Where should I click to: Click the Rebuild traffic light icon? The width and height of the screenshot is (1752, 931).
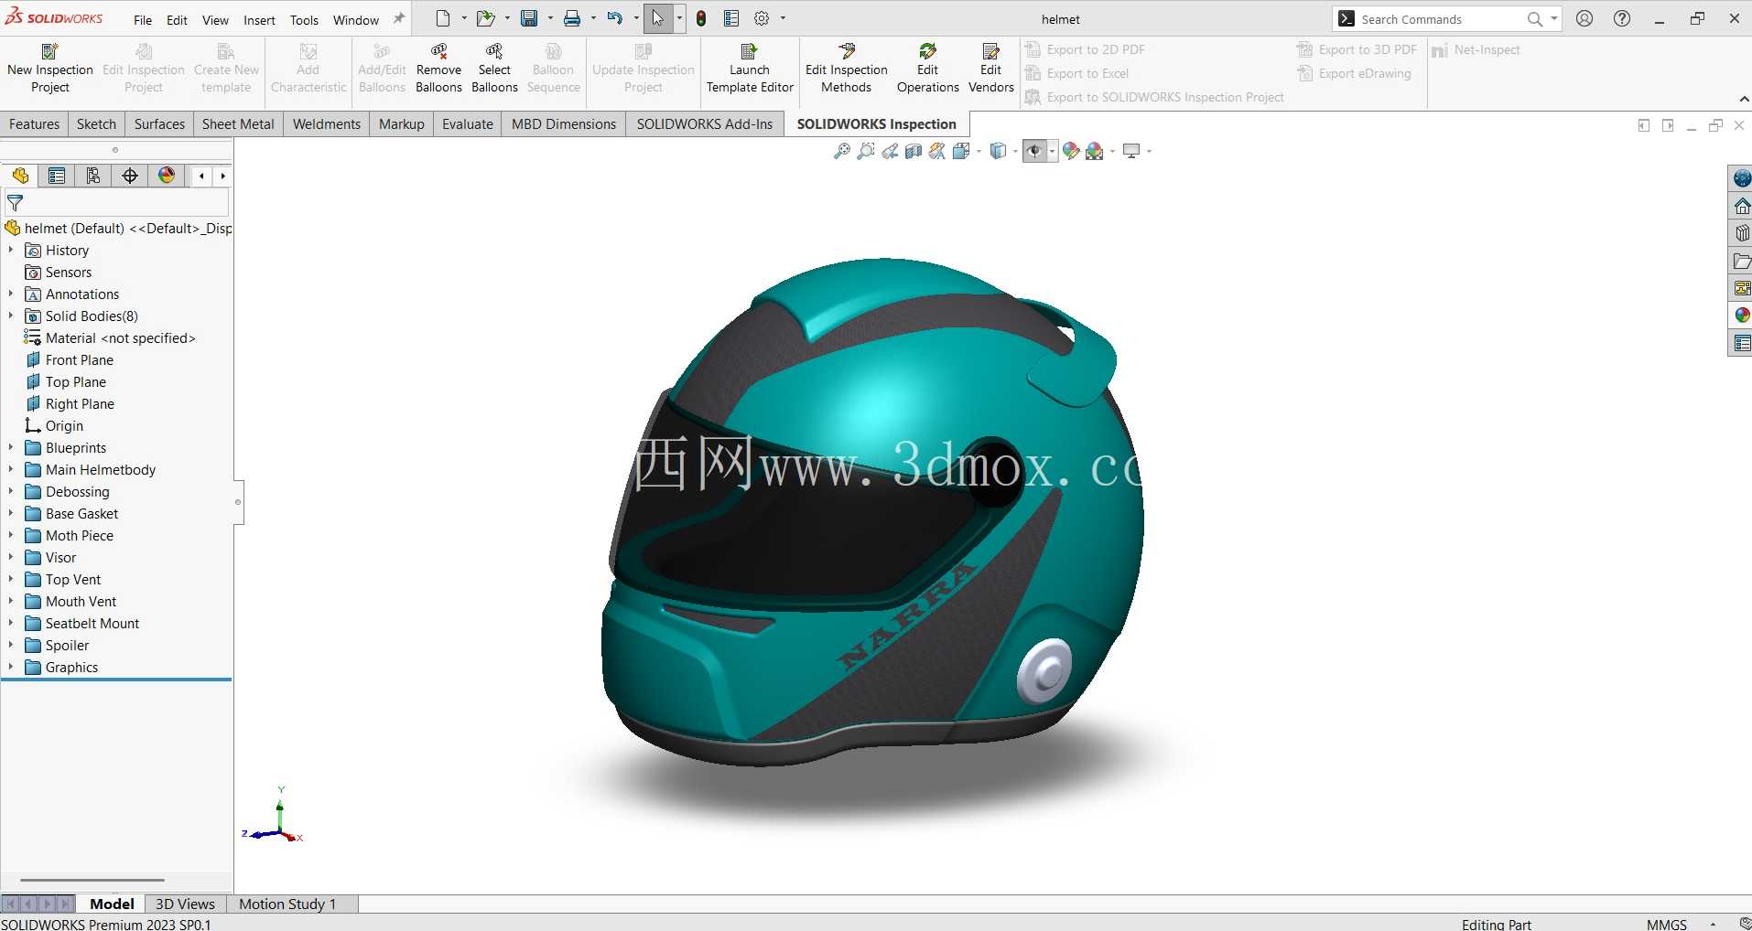[x=701, y=18]
